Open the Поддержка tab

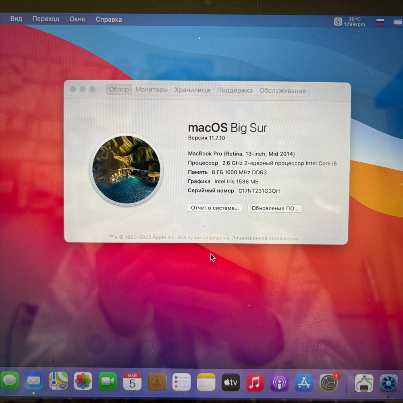coord(235,90)
